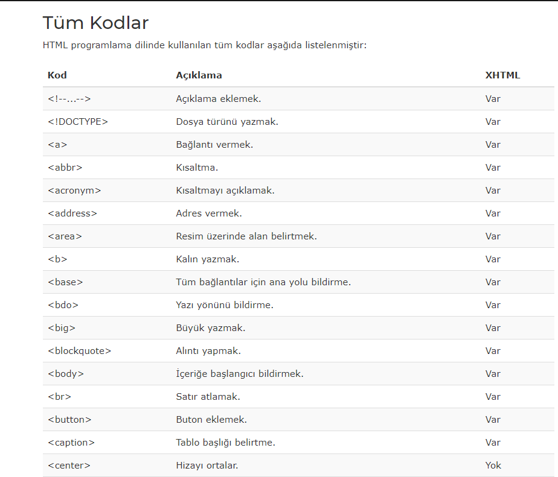Click the <base> tag row's code
Image resolution: width=558 pixels, height=477 pixels.
coord(65,282)
